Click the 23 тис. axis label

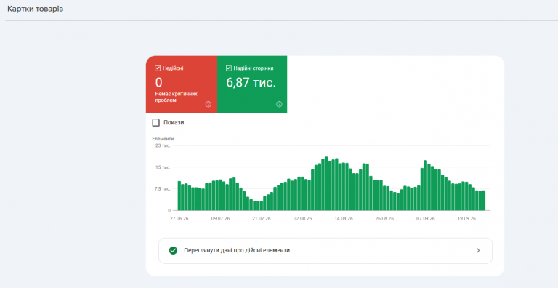[x=163, y=145]
